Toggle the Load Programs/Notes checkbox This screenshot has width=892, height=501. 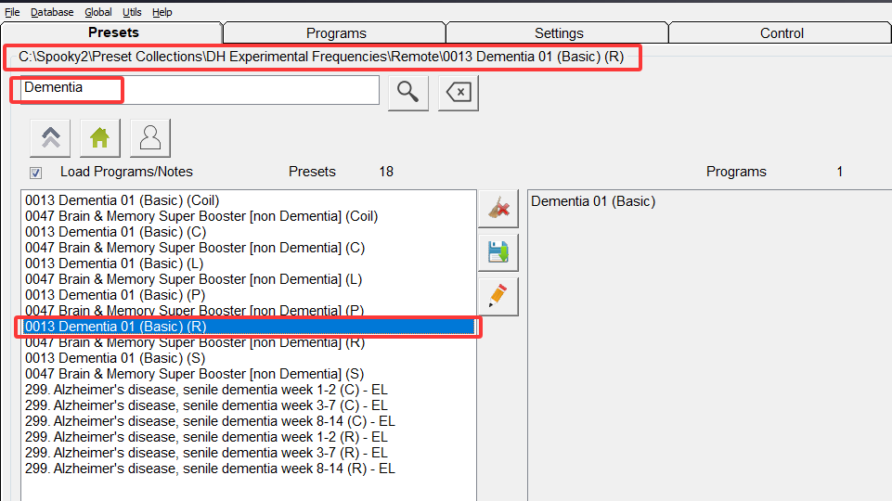[35, 173]
